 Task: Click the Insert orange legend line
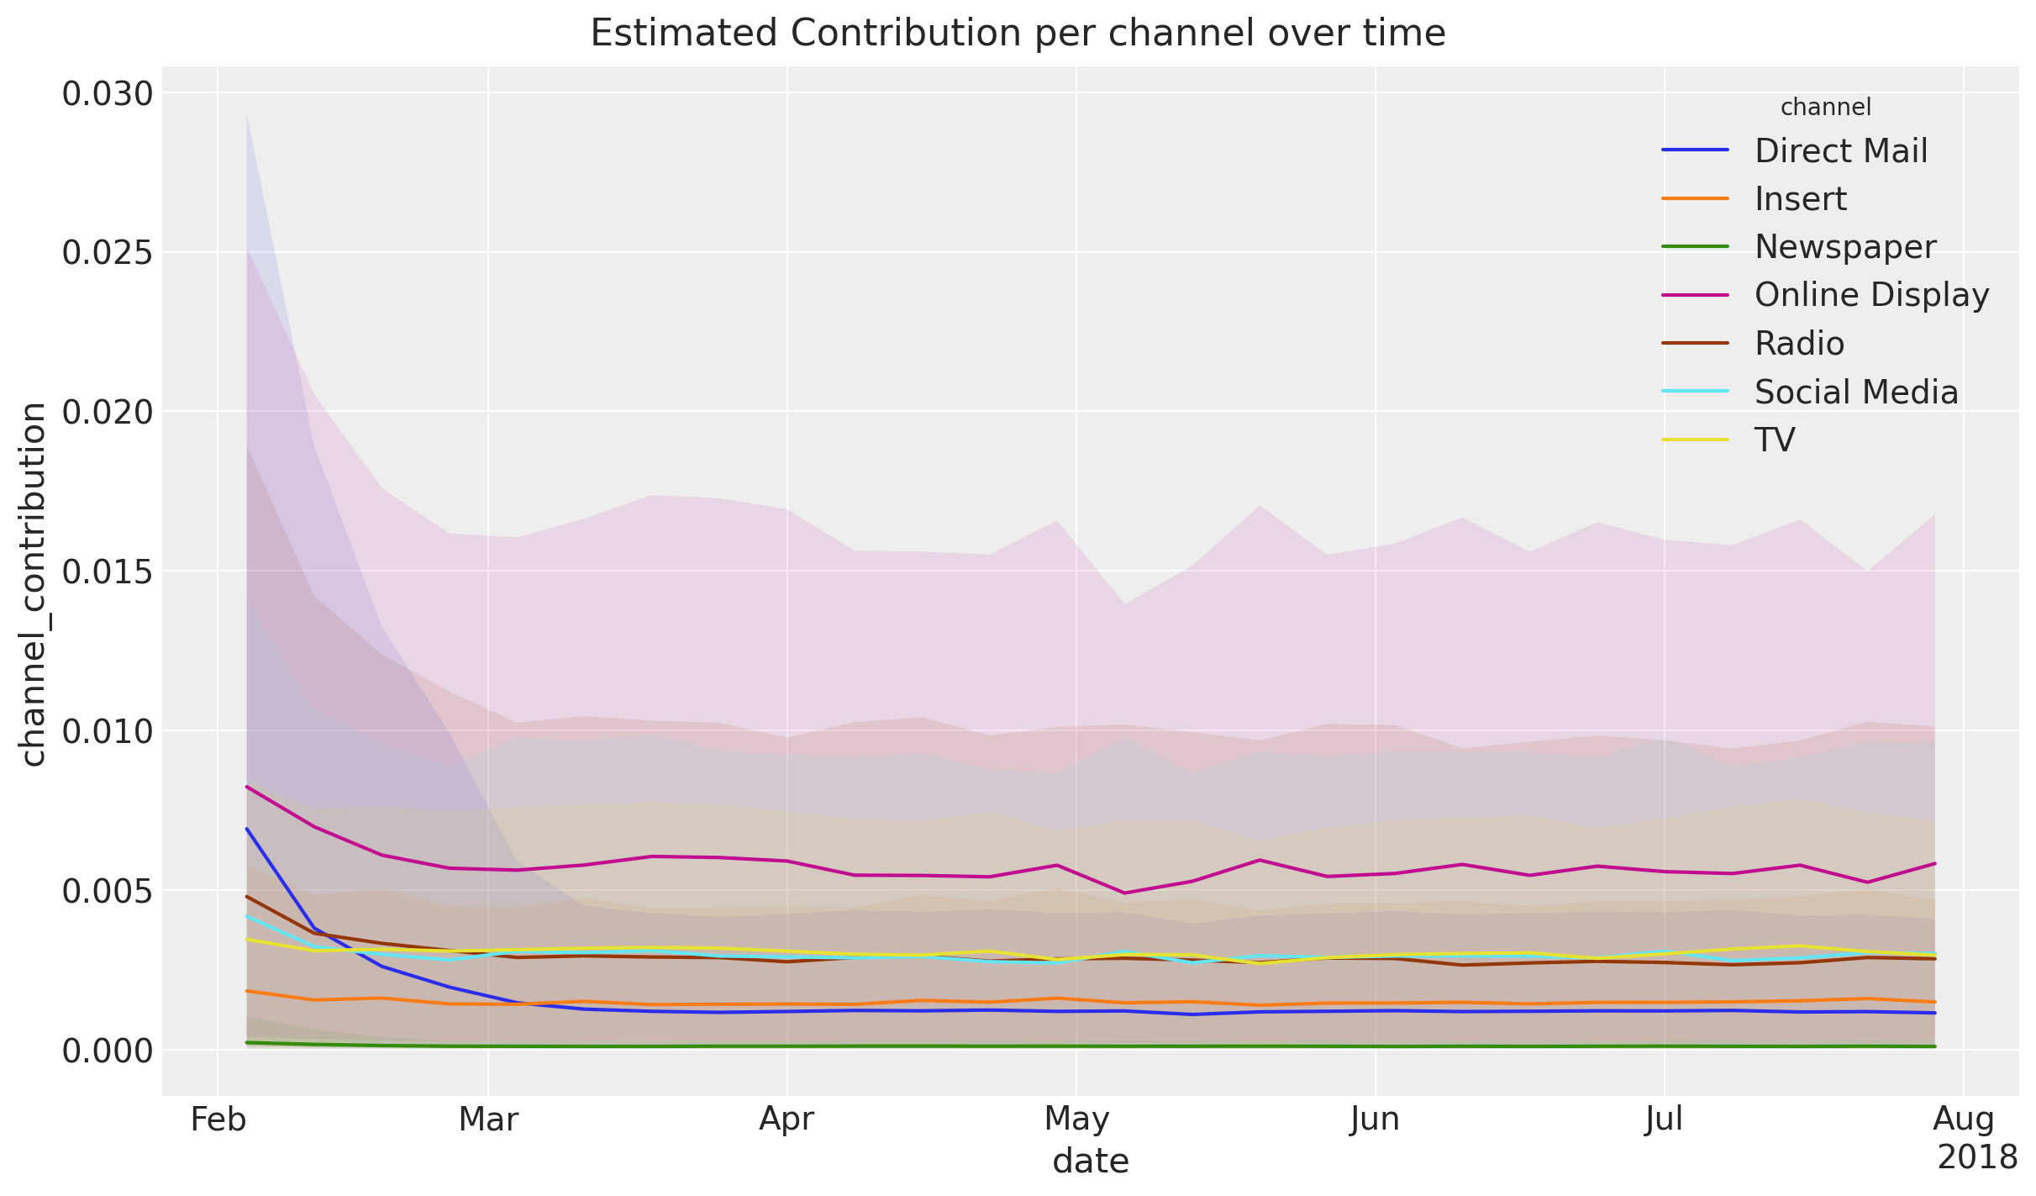[1695, 198]
